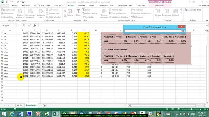Click Iniciar sesión link
Image resolution: width=209 pixels, height=117 pixels.
pyautogui.click(x=204, y=5)
